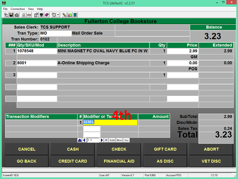
Task: Apply the VET DISC discount button
Action: [211, 161]
